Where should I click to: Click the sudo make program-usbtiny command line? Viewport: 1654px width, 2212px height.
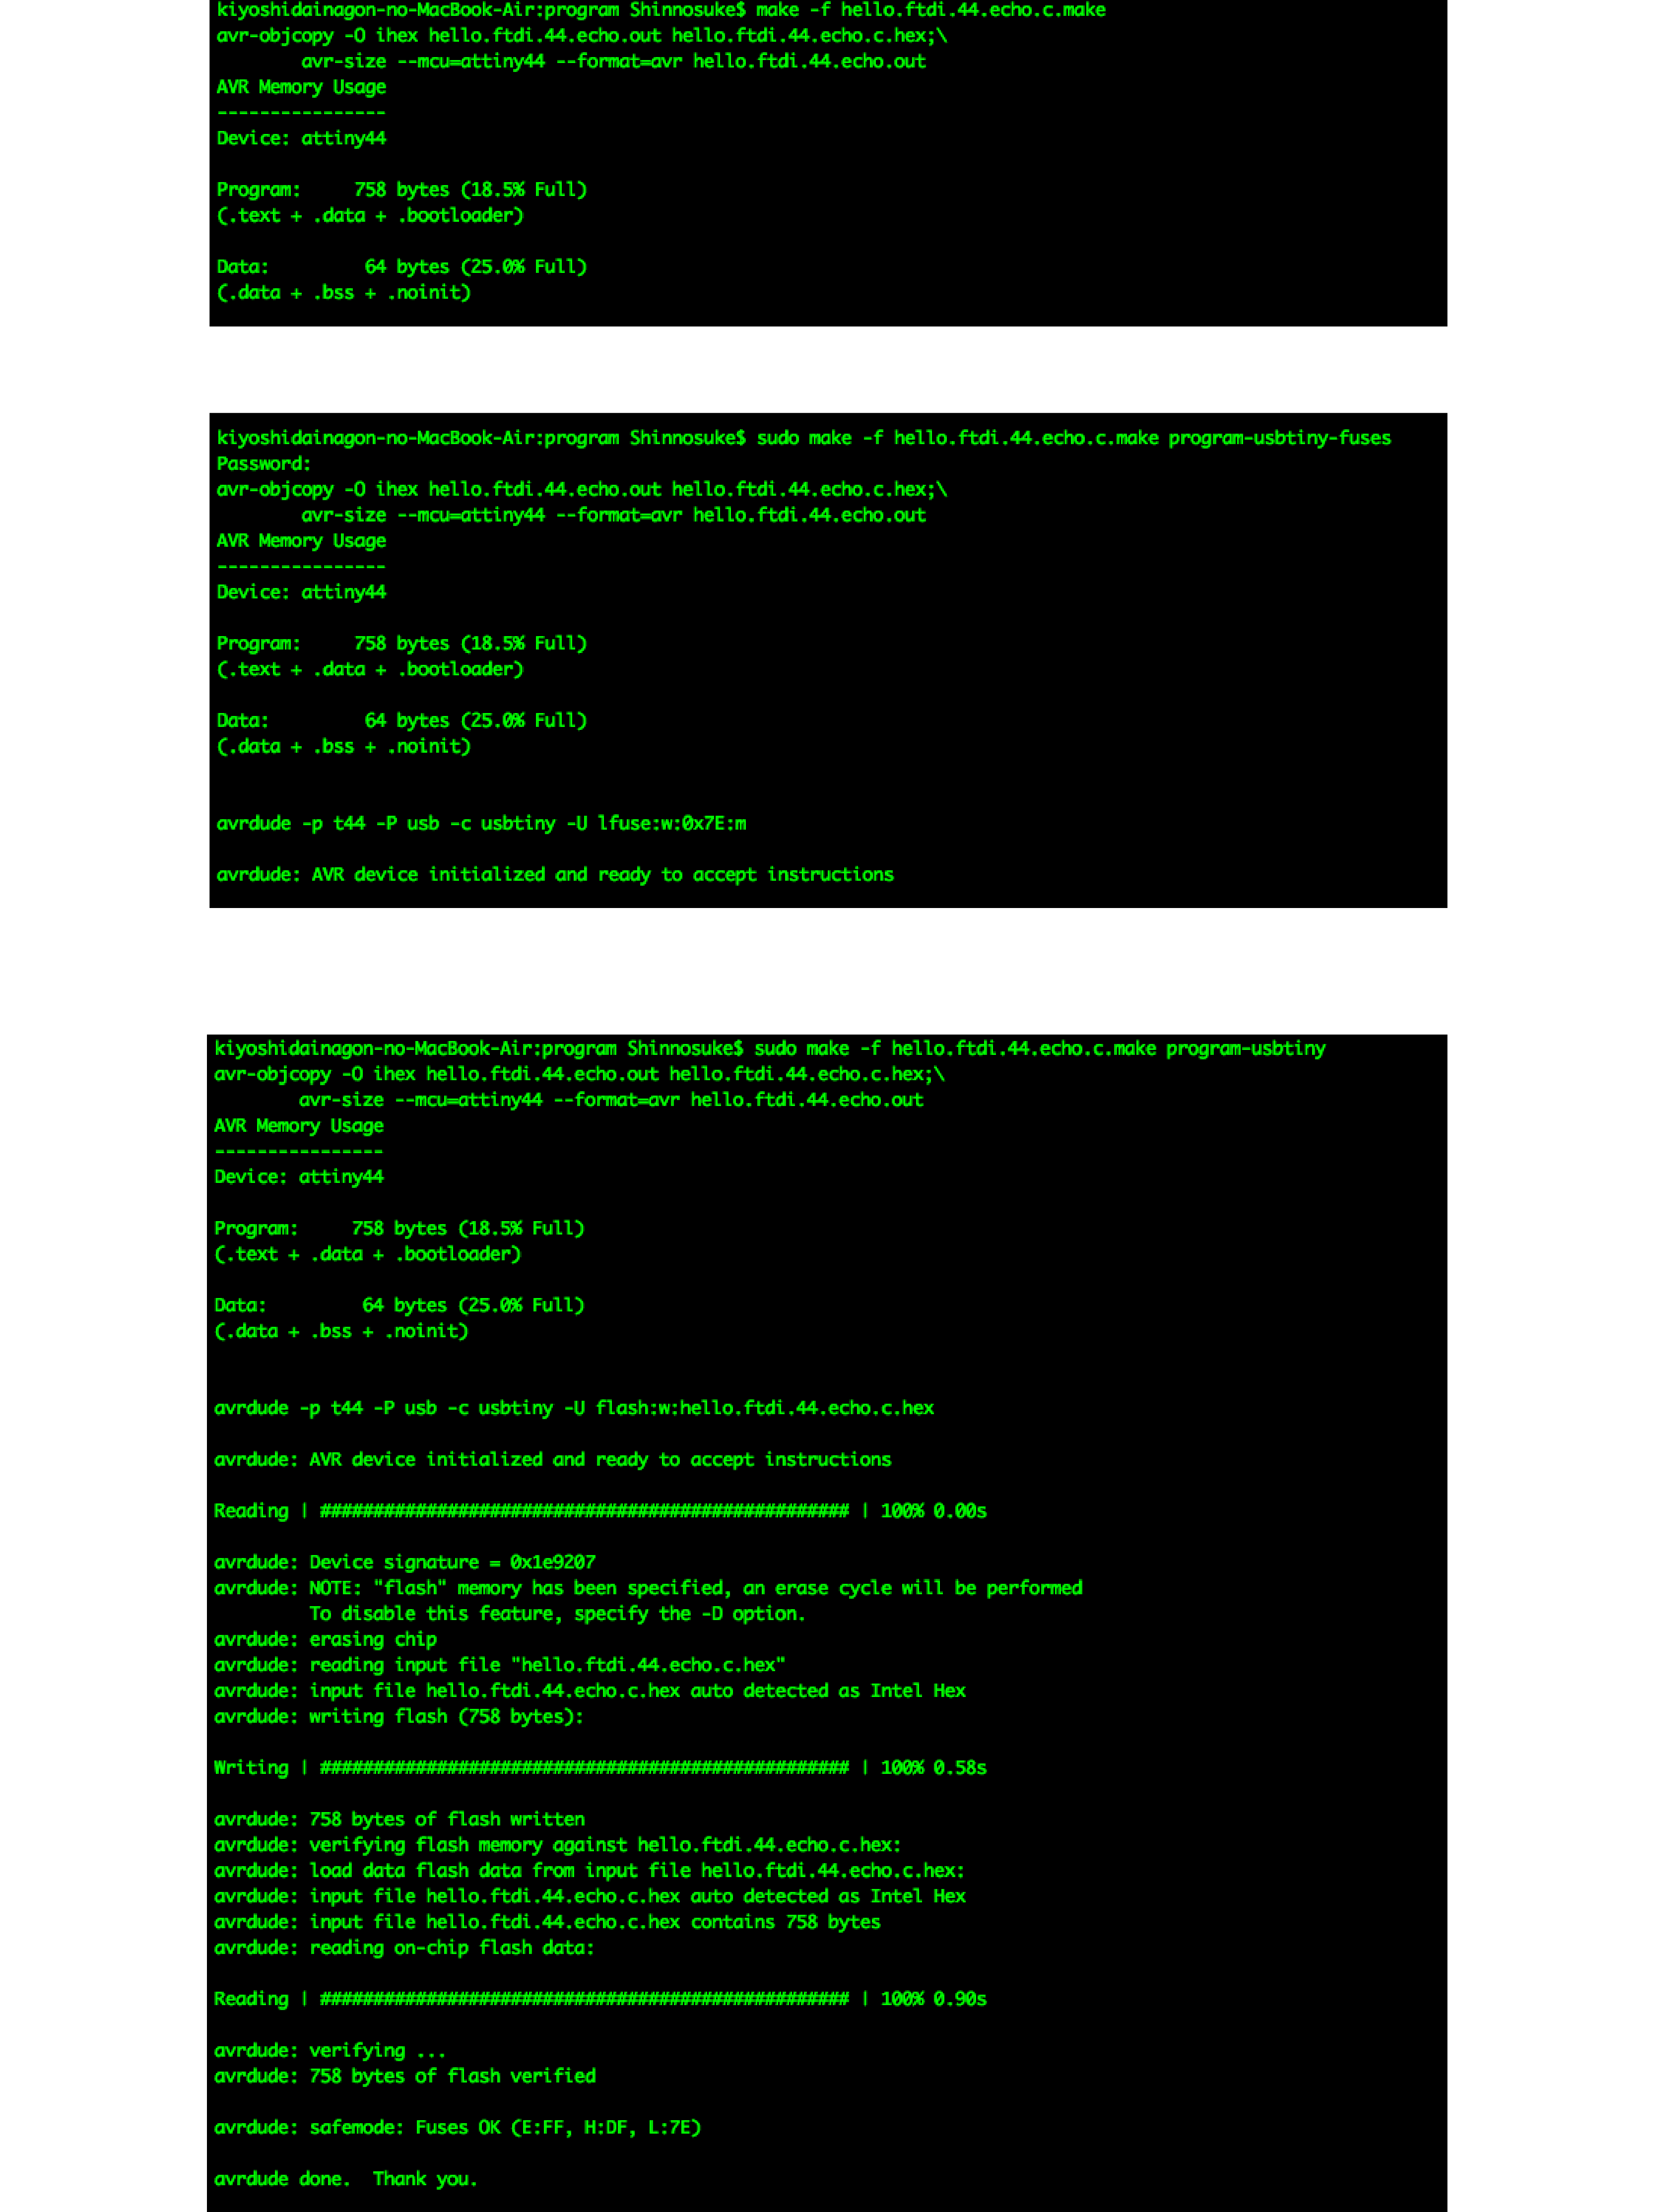tap(770, 1048)
